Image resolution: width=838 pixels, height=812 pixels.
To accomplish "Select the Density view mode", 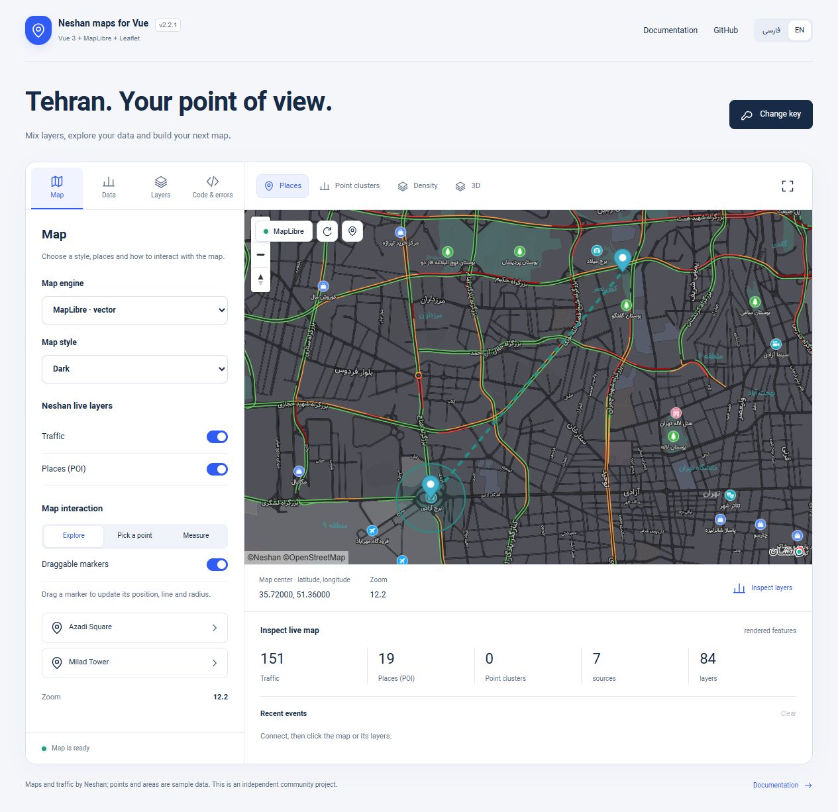I will tap(417, 186).
